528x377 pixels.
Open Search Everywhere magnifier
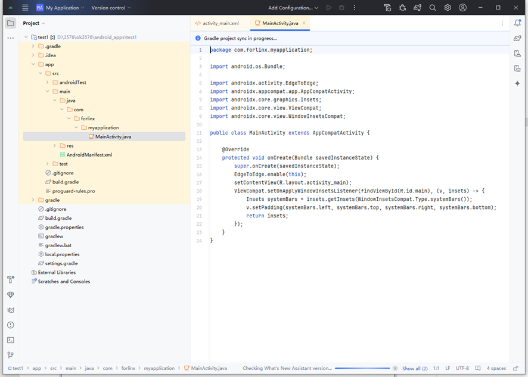pyautogui.click(x=433, y=7)
